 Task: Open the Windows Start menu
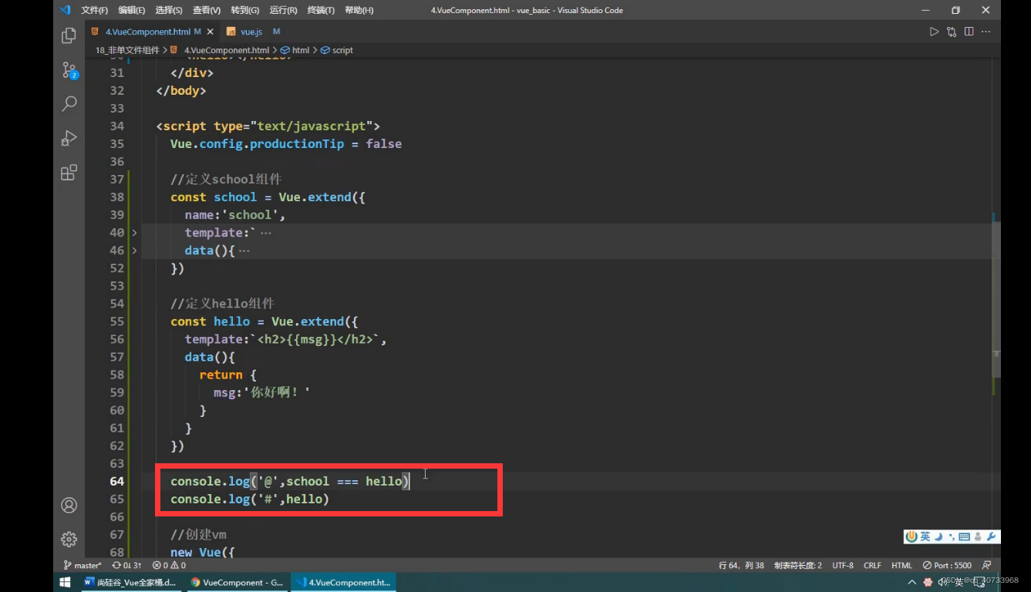pyautogui.click(x=66, y=582)
